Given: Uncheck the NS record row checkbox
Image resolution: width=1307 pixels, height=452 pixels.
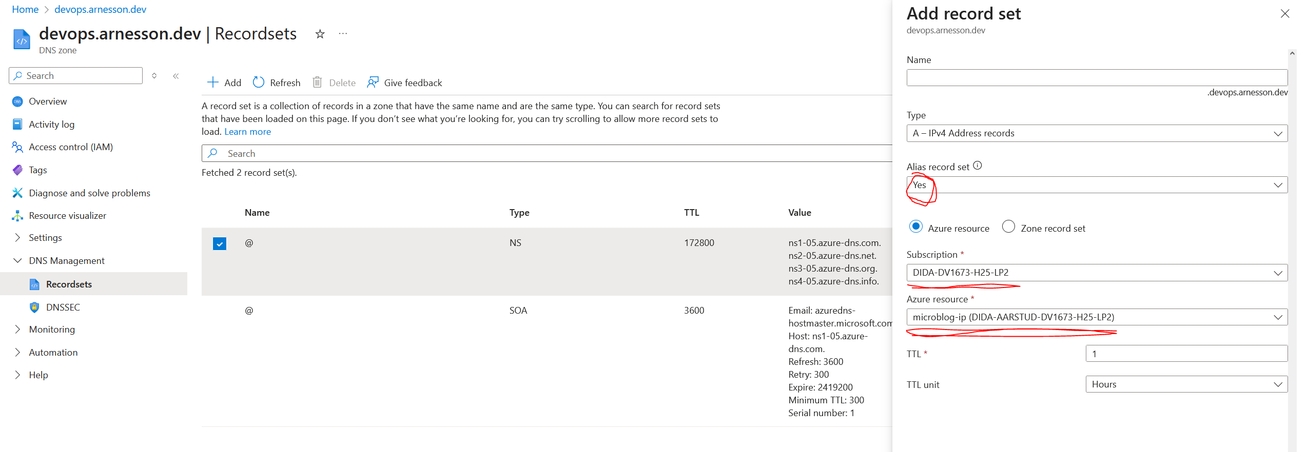Looking at the screenshot, I should click(220, 243).
